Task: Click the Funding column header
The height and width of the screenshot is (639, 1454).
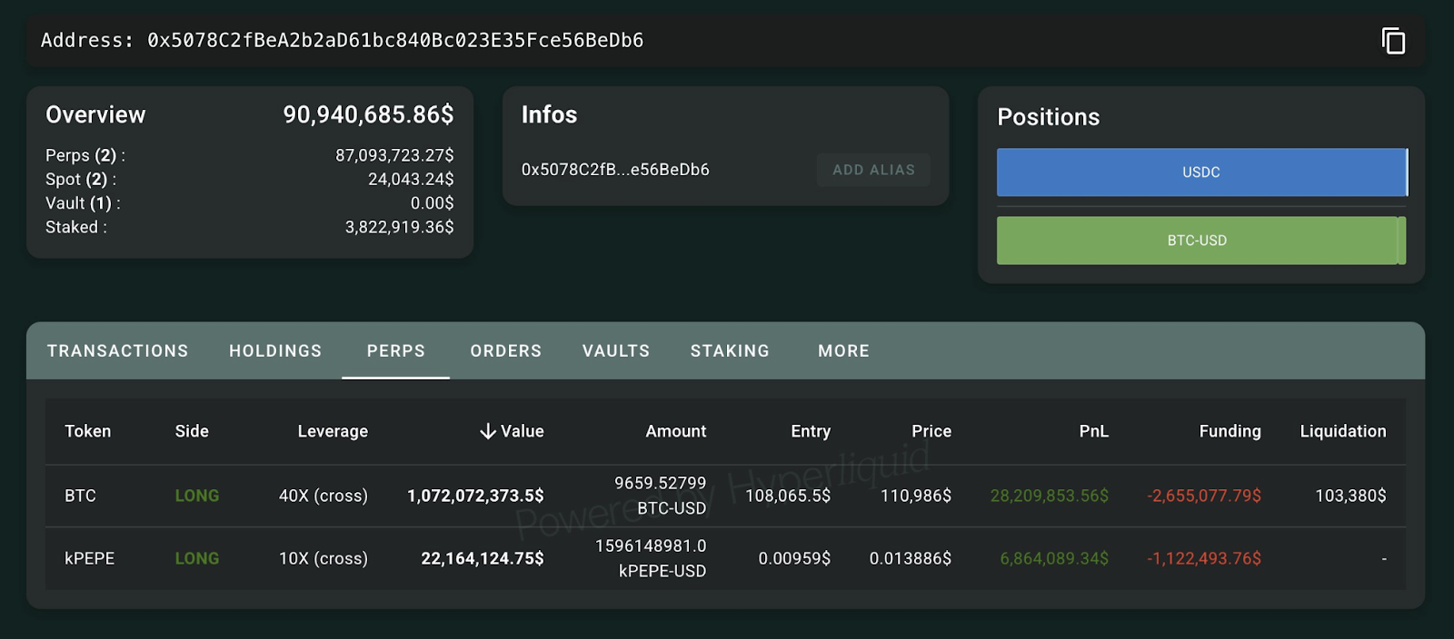Action: [x=1230, y=431]
